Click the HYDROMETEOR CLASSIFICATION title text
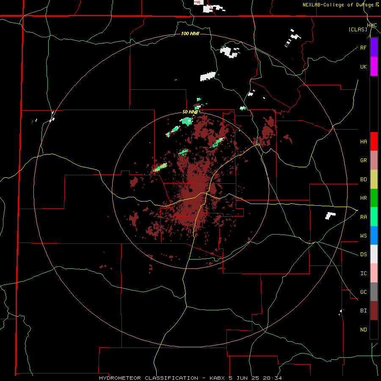 pyautogui.click(x=149, y=378)
